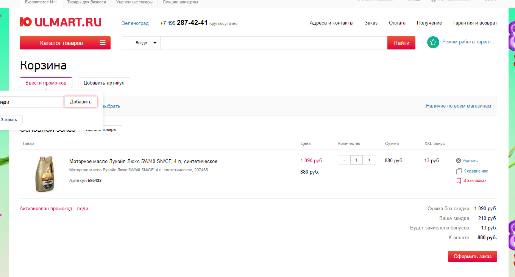Screen dimensions: 515x277
Task: Click the promo code field containing леди
Action: coord(31,102)
